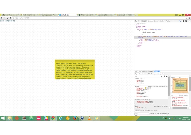This screenshot has width=191, height=135.
Task: Click the browser Back arrow
Action: [2, 18]
